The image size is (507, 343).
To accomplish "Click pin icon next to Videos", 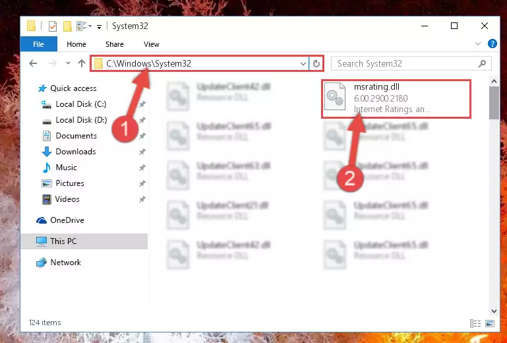I will click(142, 199).
